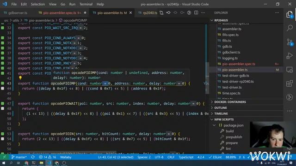Image resolution: width=296 pixels, height=166 pixels.
Task: Open the Search view in the activity bar
Action: pos(290,28)
